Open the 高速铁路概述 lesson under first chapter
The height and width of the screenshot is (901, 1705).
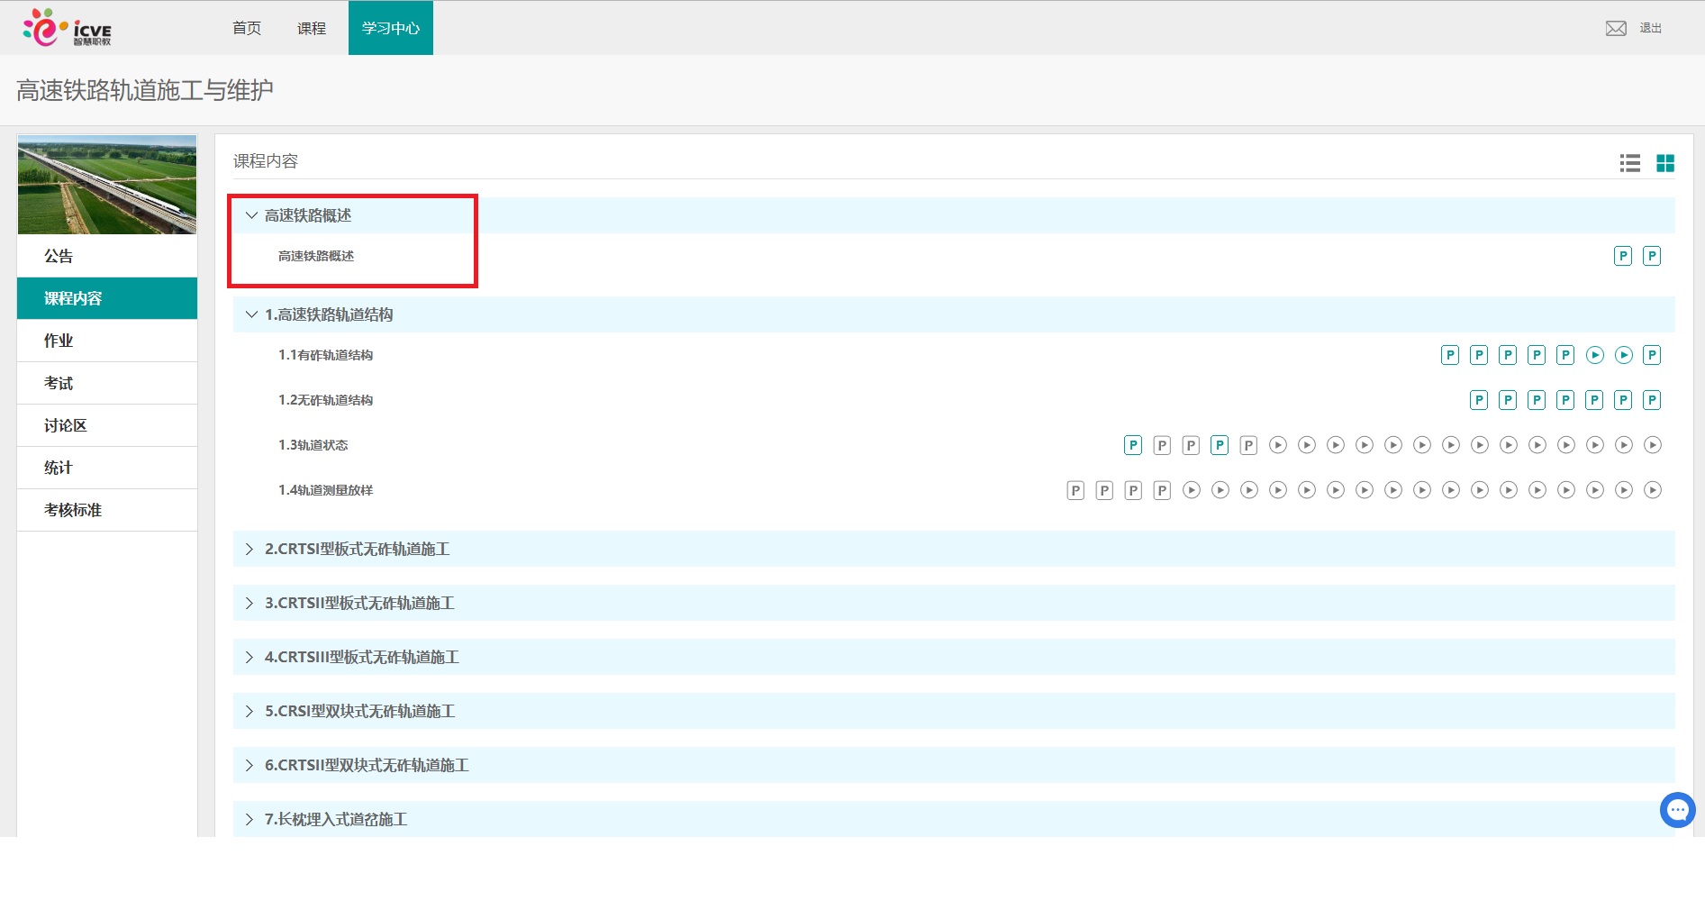click(x=316, y=256)
